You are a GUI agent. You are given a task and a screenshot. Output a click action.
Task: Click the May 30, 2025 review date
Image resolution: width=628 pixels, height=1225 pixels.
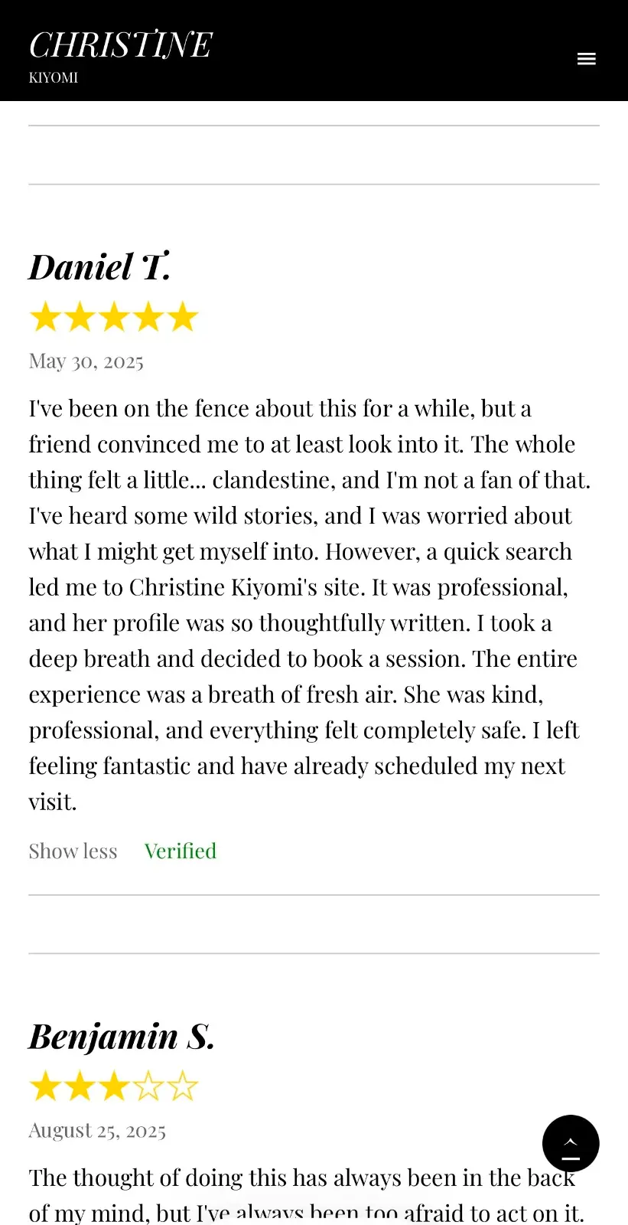[86, 361]
